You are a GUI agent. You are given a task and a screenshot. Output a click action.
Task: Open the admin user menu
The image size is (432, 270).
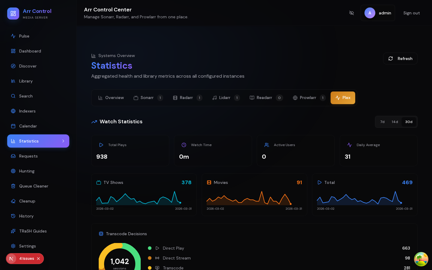coord(378,13)
